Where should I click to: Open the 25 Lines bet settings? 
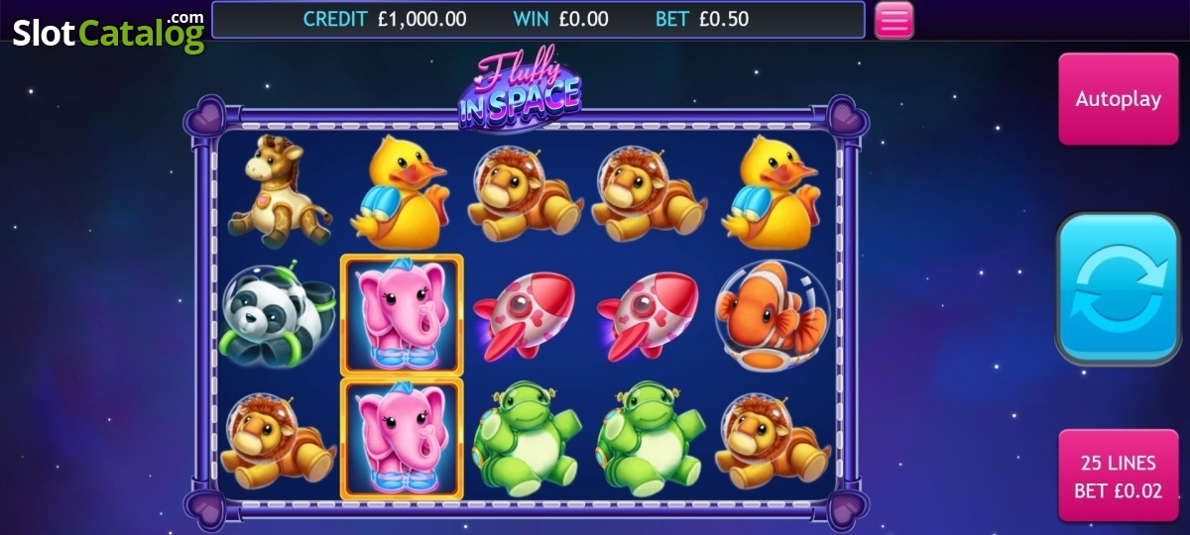(1119, 476)
